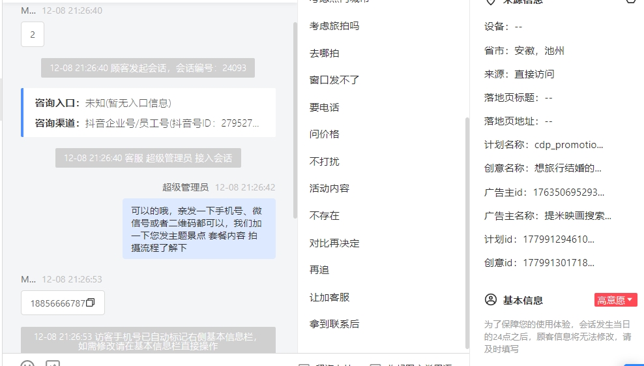This screenshot has width=644, height=366.
Task: Click the person icon beside 基本信息
Action: click(x=490, y=299)
